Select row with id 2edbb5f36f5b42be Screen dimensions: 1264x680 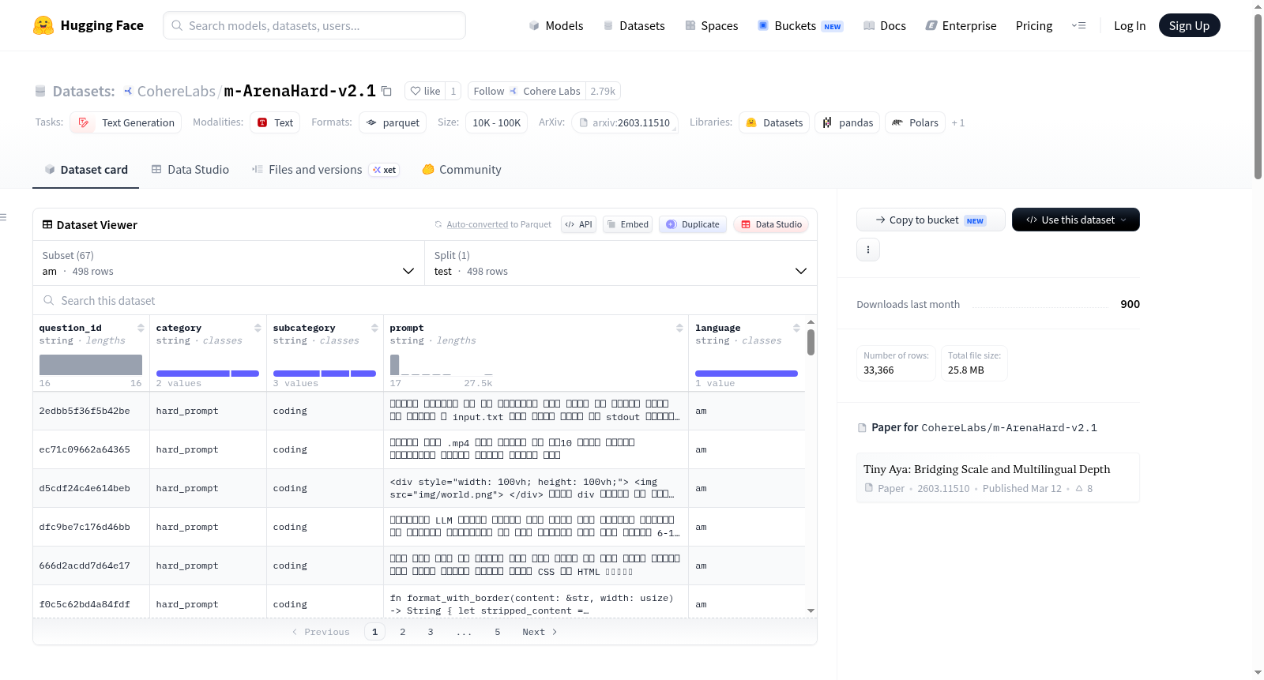point(419,411)
